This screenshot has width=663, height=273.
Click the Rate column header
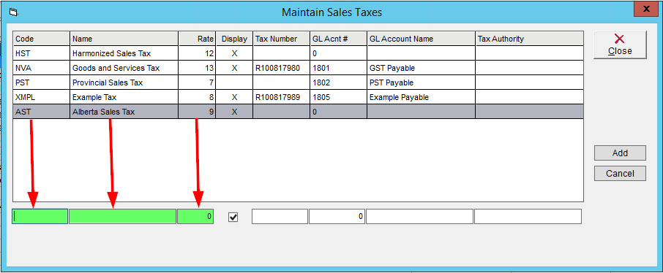tap(197, 39)
